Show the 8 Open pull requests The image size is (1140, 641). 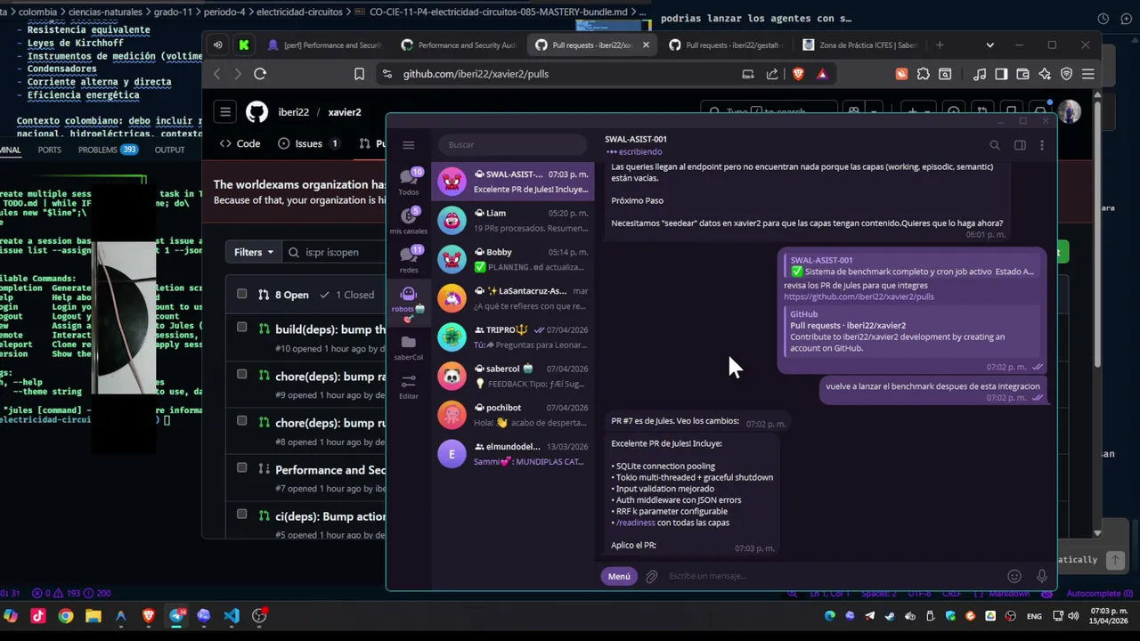[283, 295]
